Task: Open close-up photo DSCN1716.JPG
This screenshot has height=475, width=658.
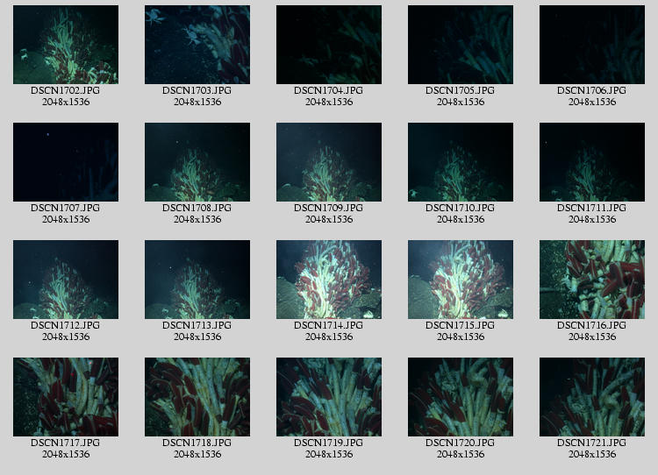Action: coord(592,280)
